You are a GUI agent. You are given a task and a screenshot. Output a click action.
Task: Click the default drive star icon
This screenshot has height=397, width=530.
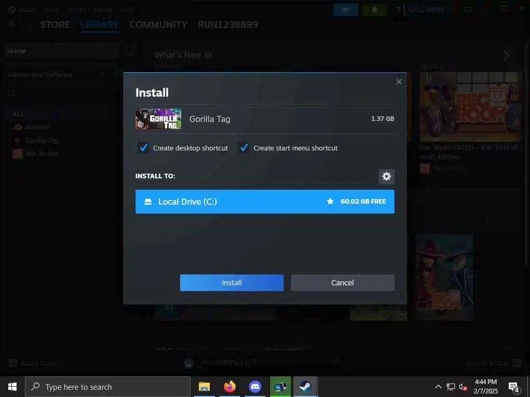pyautogui.click(x=330, y=202)
